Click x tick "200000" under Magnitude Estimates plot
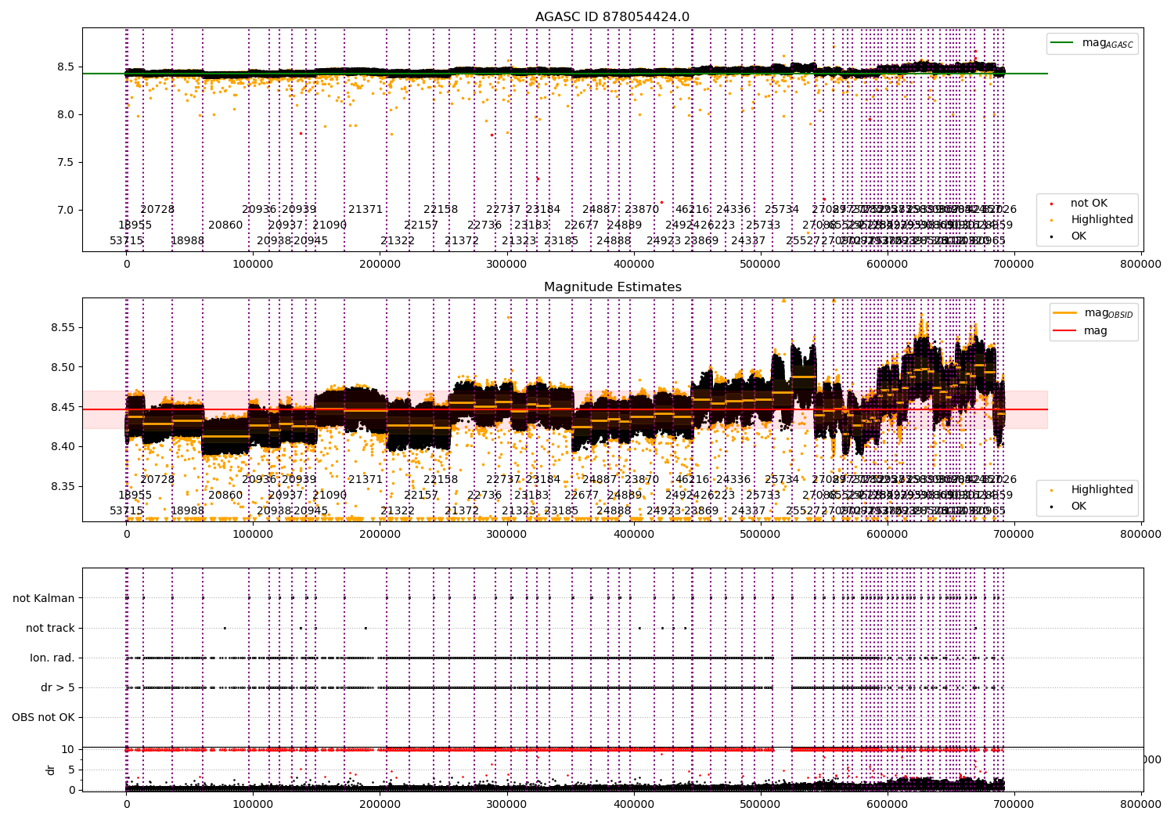 pyautogui.click(x=380, y=534)
